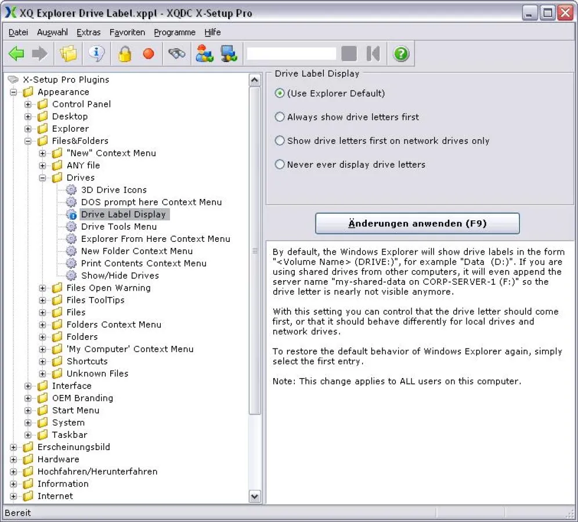Select 'Never ever display drive letters' option
The height and width of the screenshot is (522, 578).
tap(280, 165)
